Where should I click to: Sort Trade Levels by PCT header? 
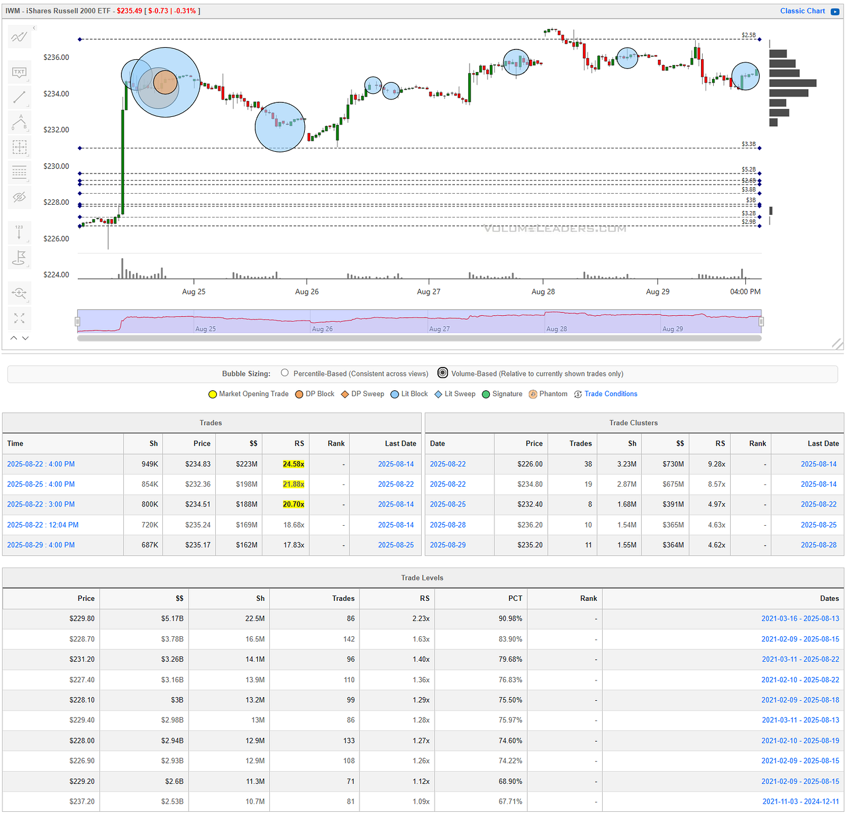515,598
